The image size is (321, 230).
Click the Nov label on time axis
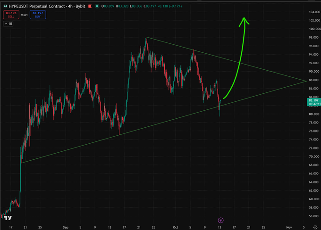(289, 227)
